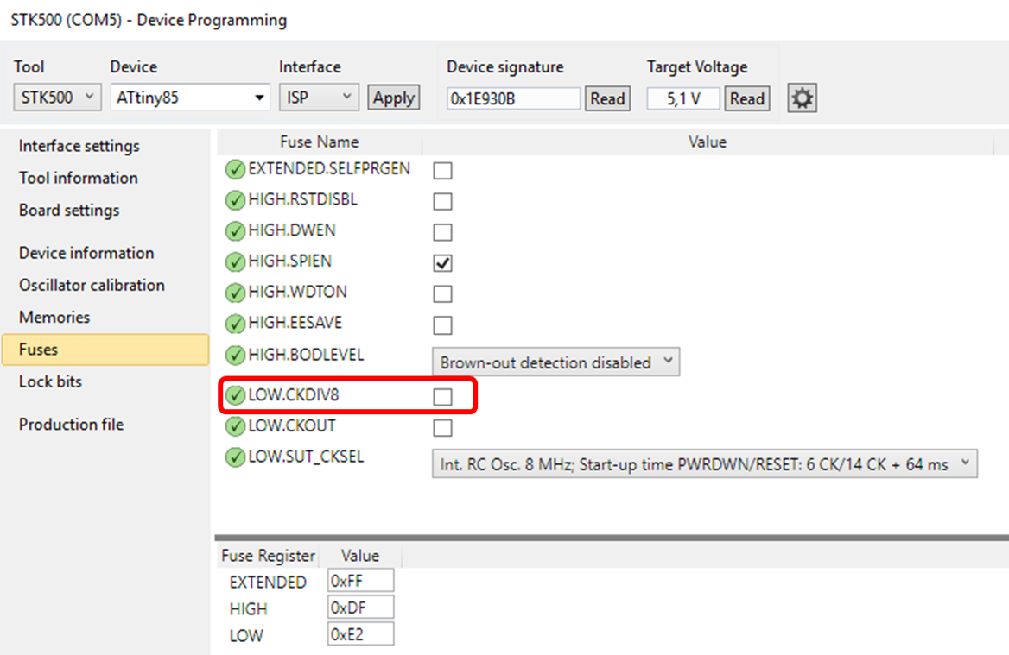Image resolution: width=1009 pixels, height=655 pixels.
Task: Open the gear settings icon
Action: coord(802,98)
